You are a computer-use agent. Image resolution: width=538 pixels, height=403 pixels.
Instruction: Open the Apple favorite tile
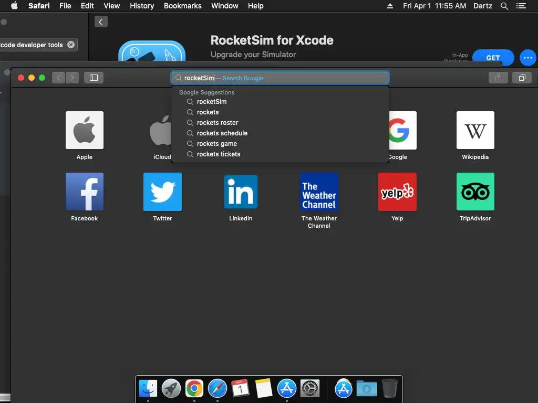tap(85, 130)
